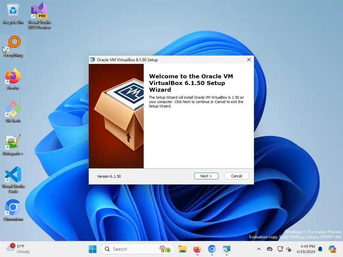The width and height of the screenshot is (343, 257).
Task: Switch to Firefox in the taskbar
Action: pyautogui.click(x=197, y=249)
